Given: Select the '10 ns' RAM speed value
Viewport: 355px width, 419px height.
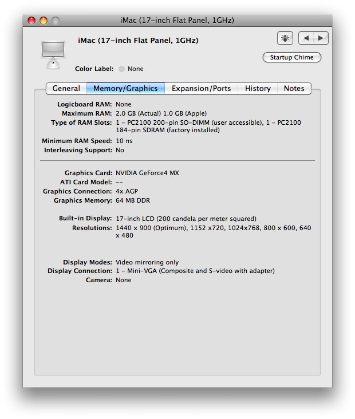Looking at the screenshot, I should (124, 141).
